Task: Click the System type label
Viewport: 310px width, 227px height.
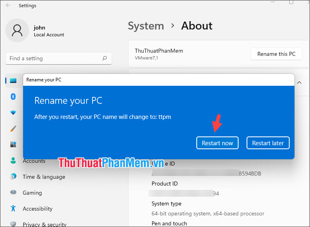Action: tap(166, 204)
